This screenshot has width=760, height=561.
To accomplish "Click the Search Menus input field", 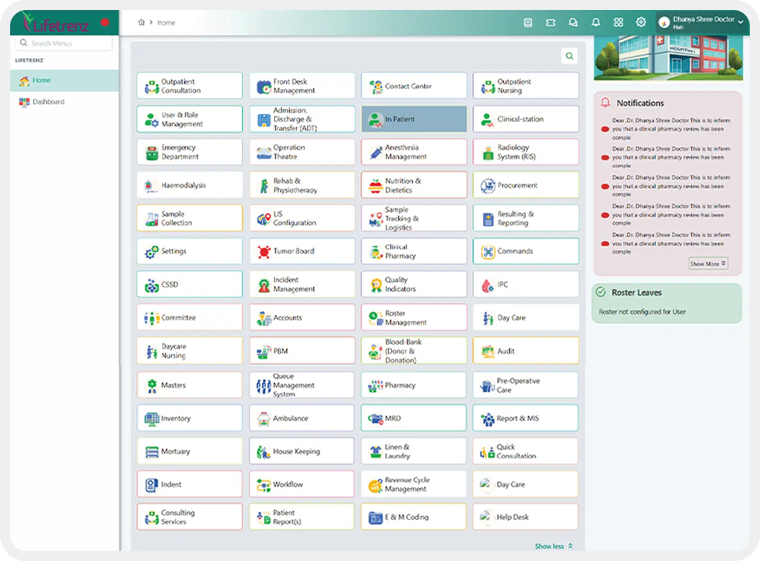I will [x=64, y=43].
